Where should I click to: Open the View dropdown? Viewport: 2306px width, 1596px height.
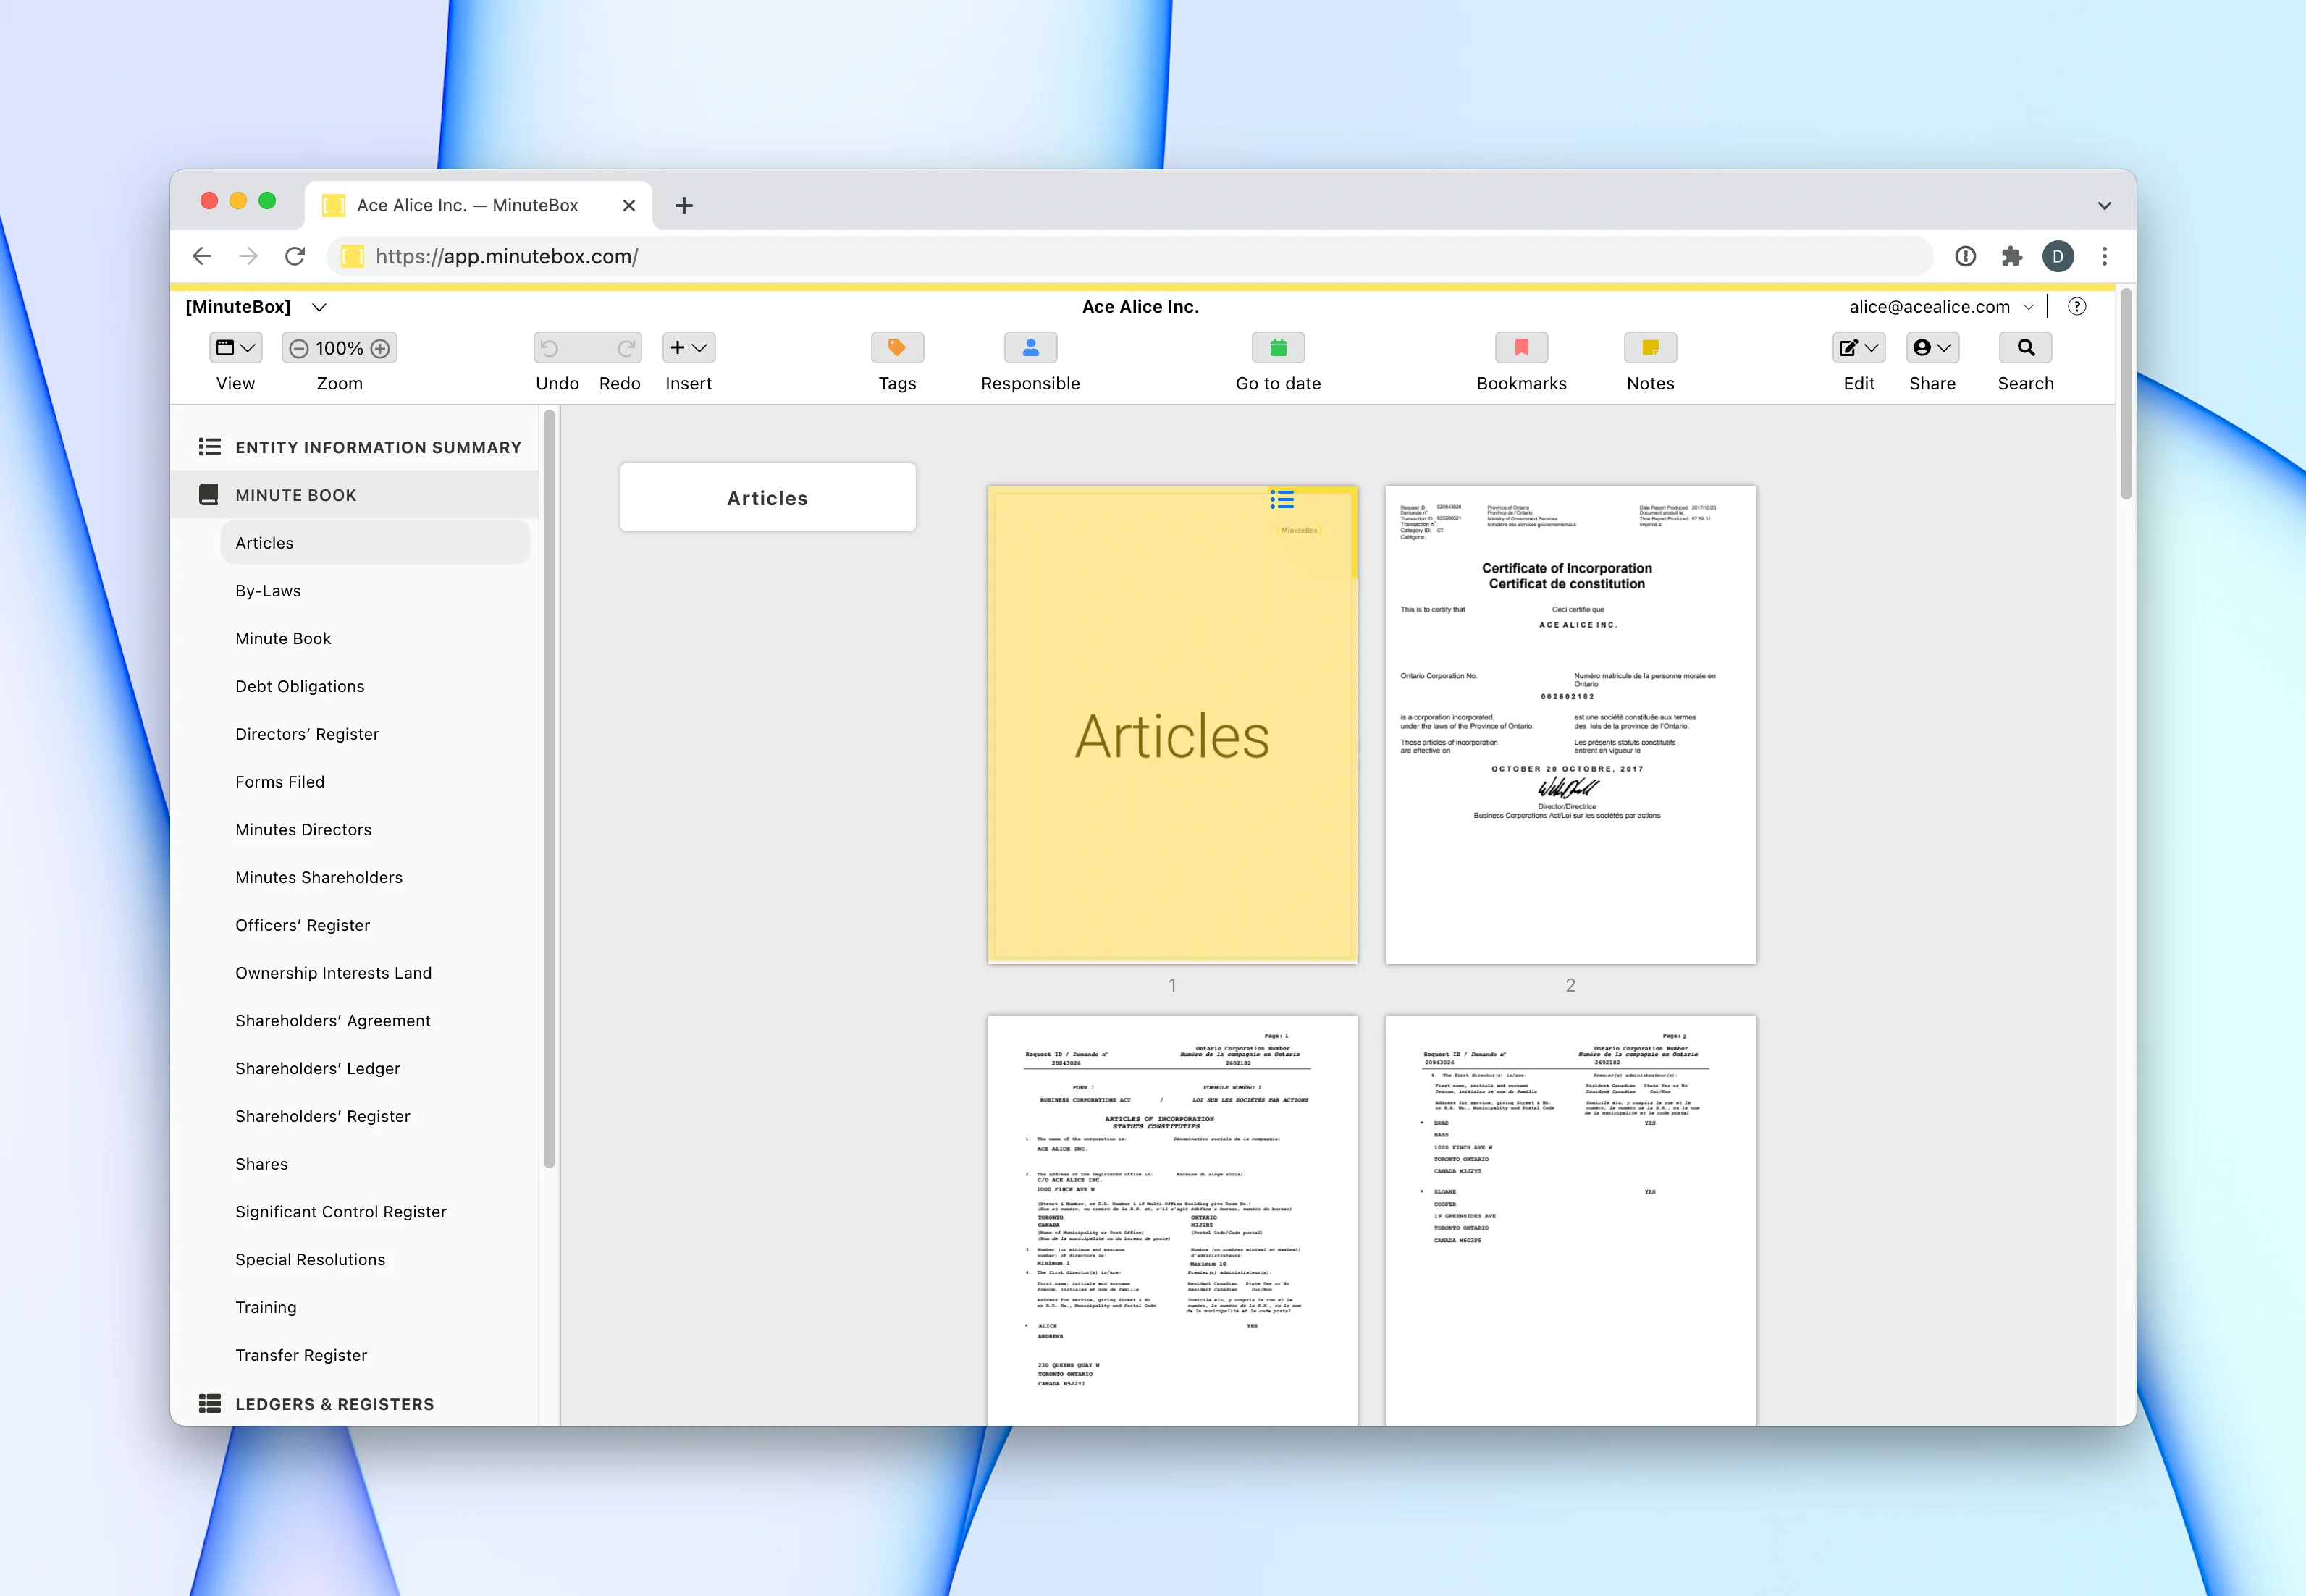(236, 348)
